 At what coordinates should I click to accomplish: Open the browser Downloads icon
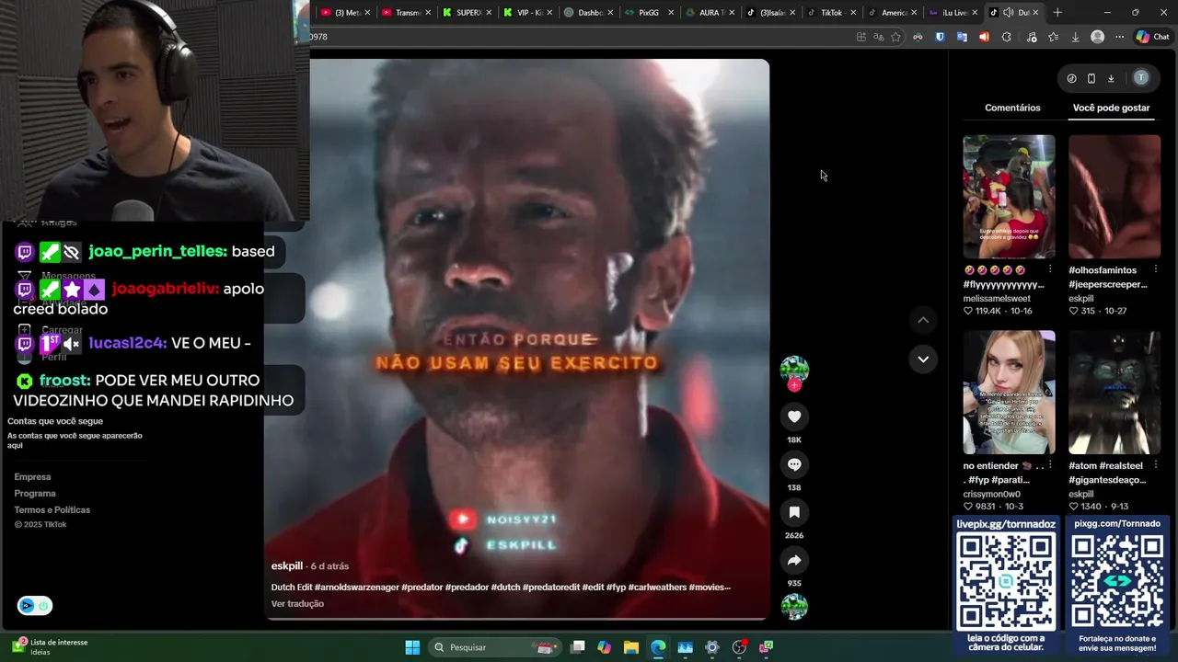(1075, 37)
